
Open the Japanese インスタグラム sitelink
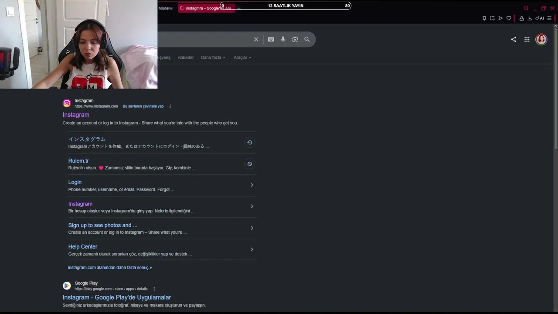tap(87, 139)
